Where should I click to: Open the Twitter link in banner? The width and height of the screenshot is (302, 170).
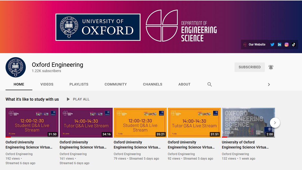[272, 45]
